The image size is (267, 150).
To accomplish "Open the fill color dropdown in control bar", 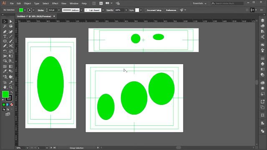I will [x=25, y=10].
